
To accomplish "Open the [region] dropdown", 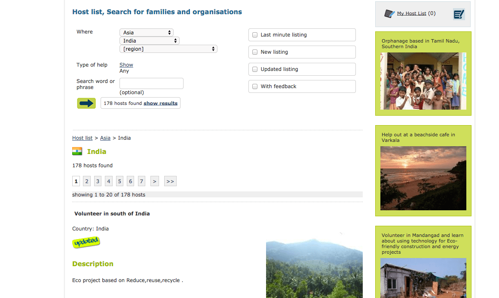I will pyautogui.click(x=168, y=49).
